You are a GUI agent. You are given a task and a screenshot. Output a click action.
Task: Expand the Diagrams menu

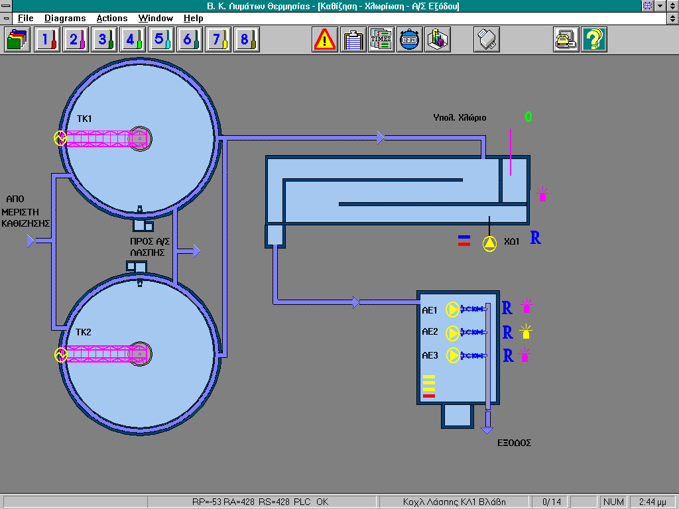point(65,19)
